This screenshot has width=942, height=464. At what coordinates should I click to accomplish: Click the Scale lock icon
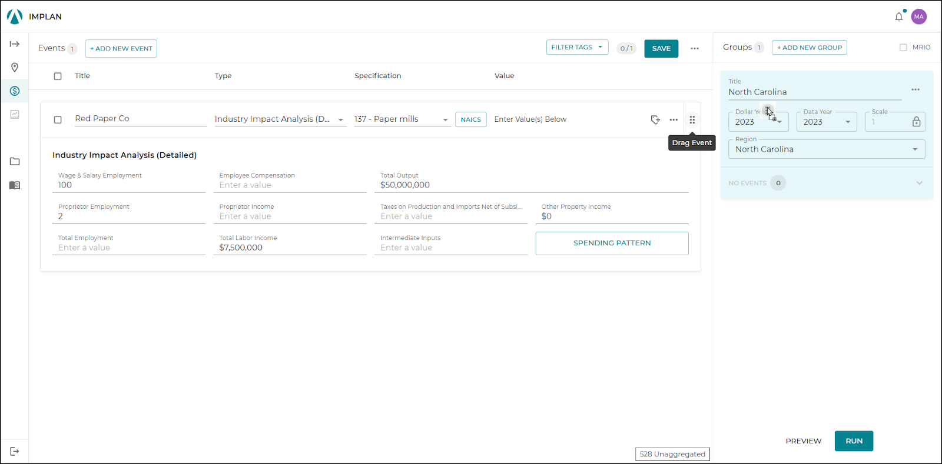[916, 122]
